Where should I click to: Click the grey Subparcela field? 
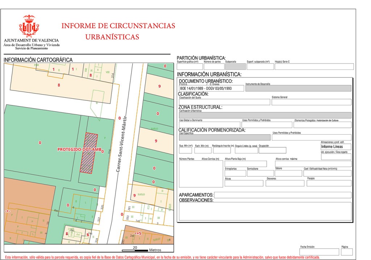pos(235,67)
